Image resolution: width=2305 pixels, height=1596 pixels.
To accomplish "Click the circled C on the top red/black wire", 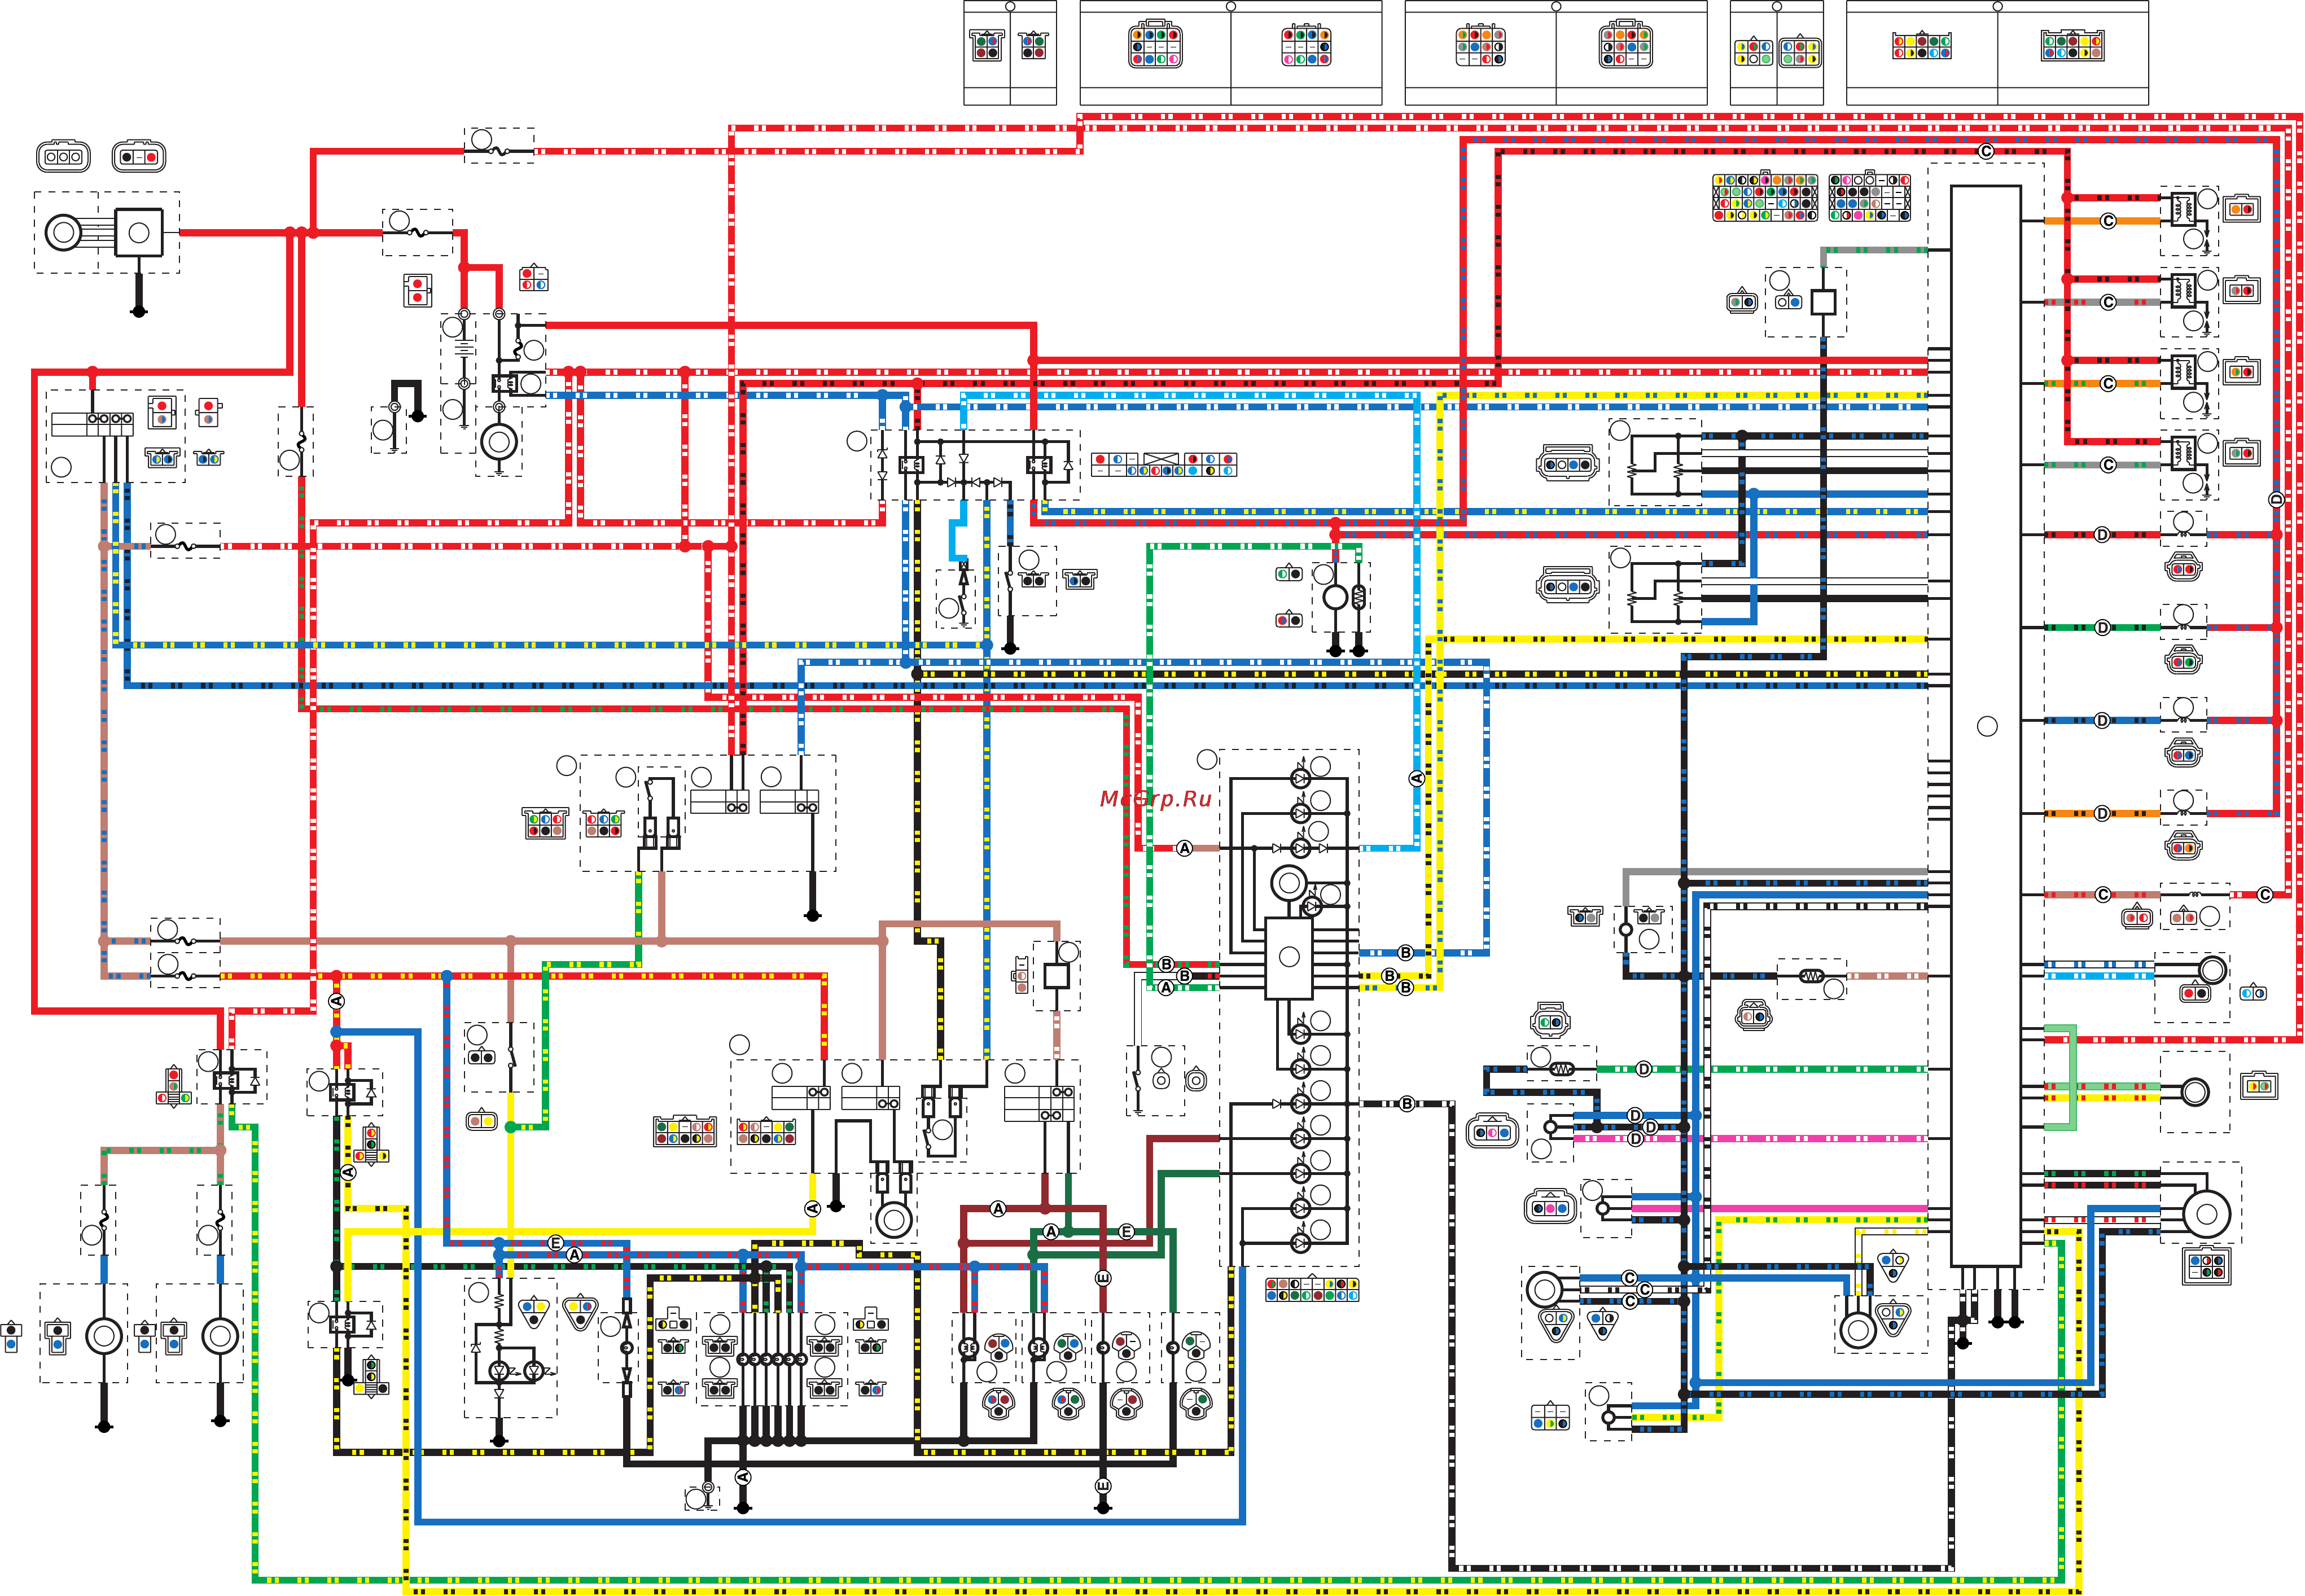I will pos(1986,152).
